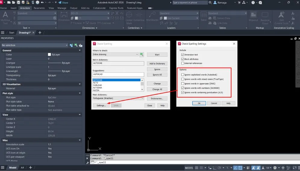Open the Insert ribbon tab
300x171 pixels.
(13, 8)
